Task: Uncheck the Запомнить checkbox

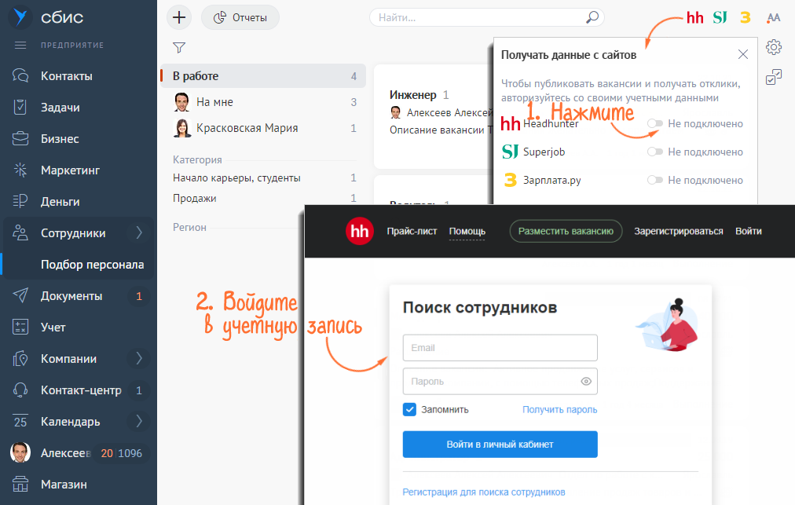Action: (x=409, y=409)
